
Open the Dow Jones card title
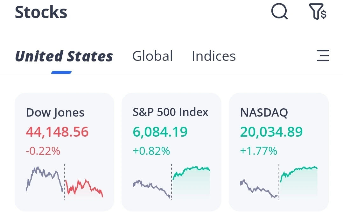point(55,112)
